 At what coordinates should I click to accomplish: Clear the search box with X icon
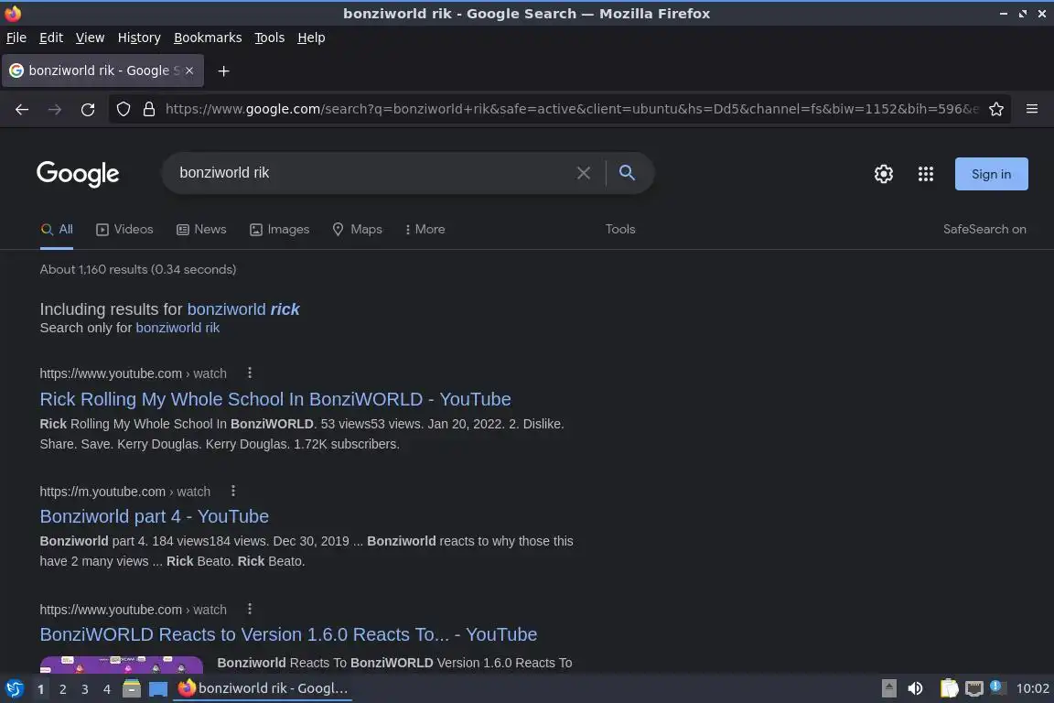(584, 173)
